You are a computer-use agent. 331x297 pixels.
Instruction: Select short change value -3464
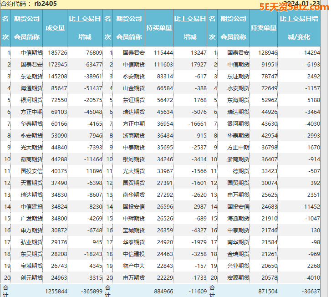tap(312, 112)
